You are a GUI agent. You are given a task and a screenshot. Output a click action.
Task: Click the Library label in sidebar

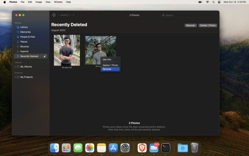(24, 27)
